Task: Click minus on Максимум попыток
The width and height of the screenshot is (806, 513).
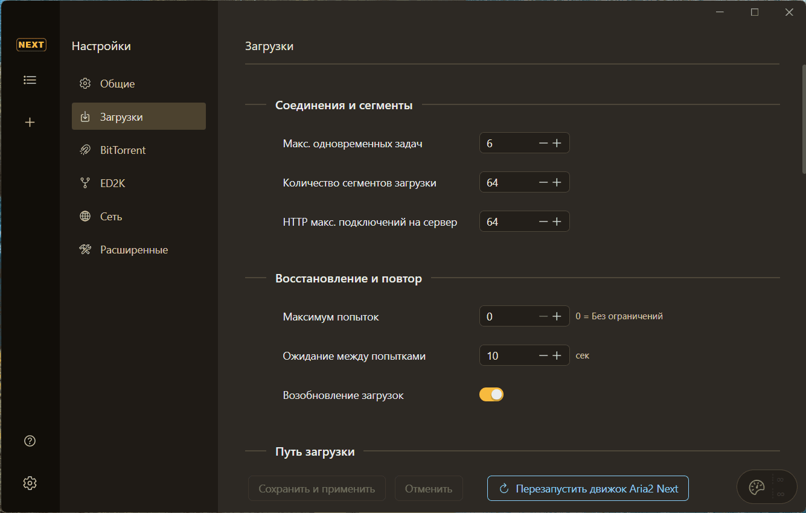Action: coord(543,316)
